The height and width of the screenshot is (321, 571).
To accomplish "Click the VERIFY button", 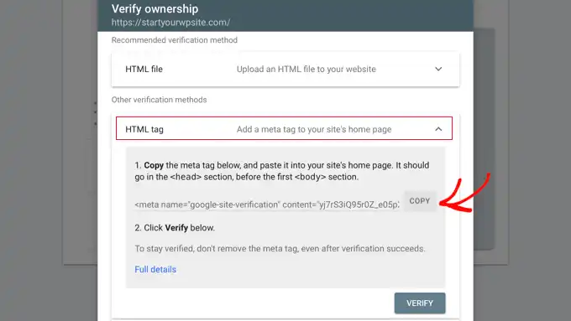I will point(420,303).
